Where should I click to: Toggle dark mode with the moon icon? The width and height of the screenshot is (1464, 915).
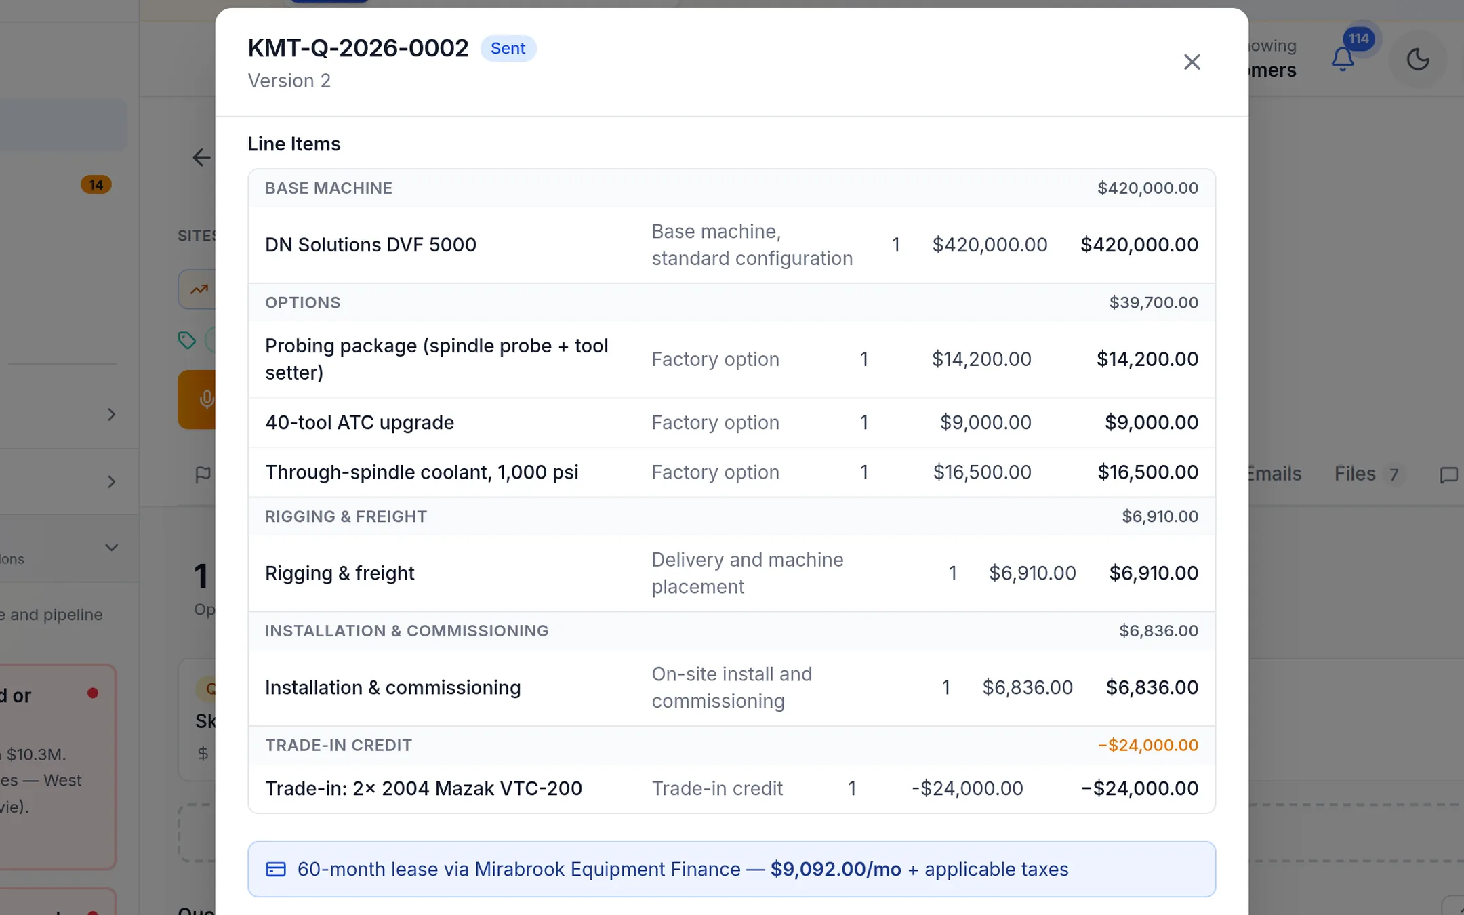click(x=1418, y=60)
